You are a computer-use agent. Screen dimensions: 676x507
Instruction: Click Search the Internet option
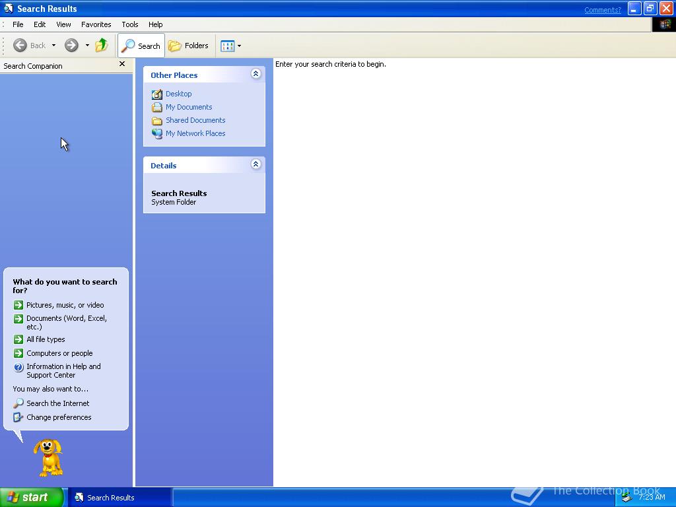click(58, 403)
